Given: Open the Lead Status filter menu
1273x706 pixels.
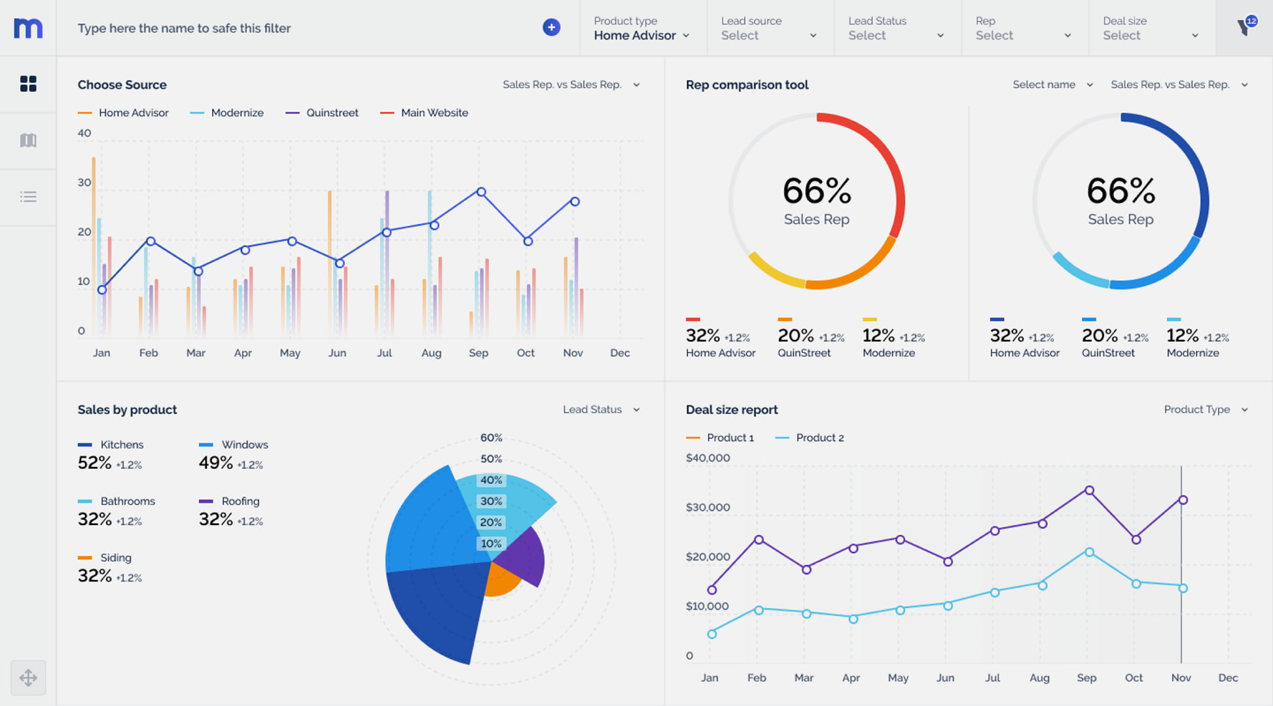Looking at the screenshot, I should click(x=896, y=28).
